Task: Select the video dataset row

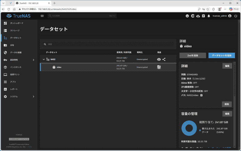Action: tap(108, 67)
